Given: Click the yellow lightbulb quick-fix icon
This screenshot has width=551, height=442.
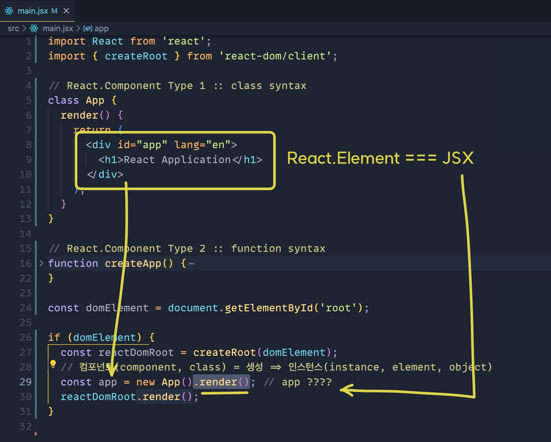Looking at the screenshot, I should click(53, 364).
